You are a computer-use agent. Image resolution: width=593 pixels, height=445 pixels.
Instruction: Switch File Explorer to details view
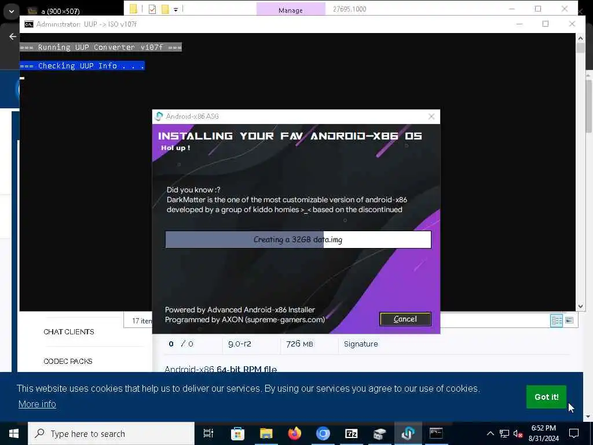[557, 320]
